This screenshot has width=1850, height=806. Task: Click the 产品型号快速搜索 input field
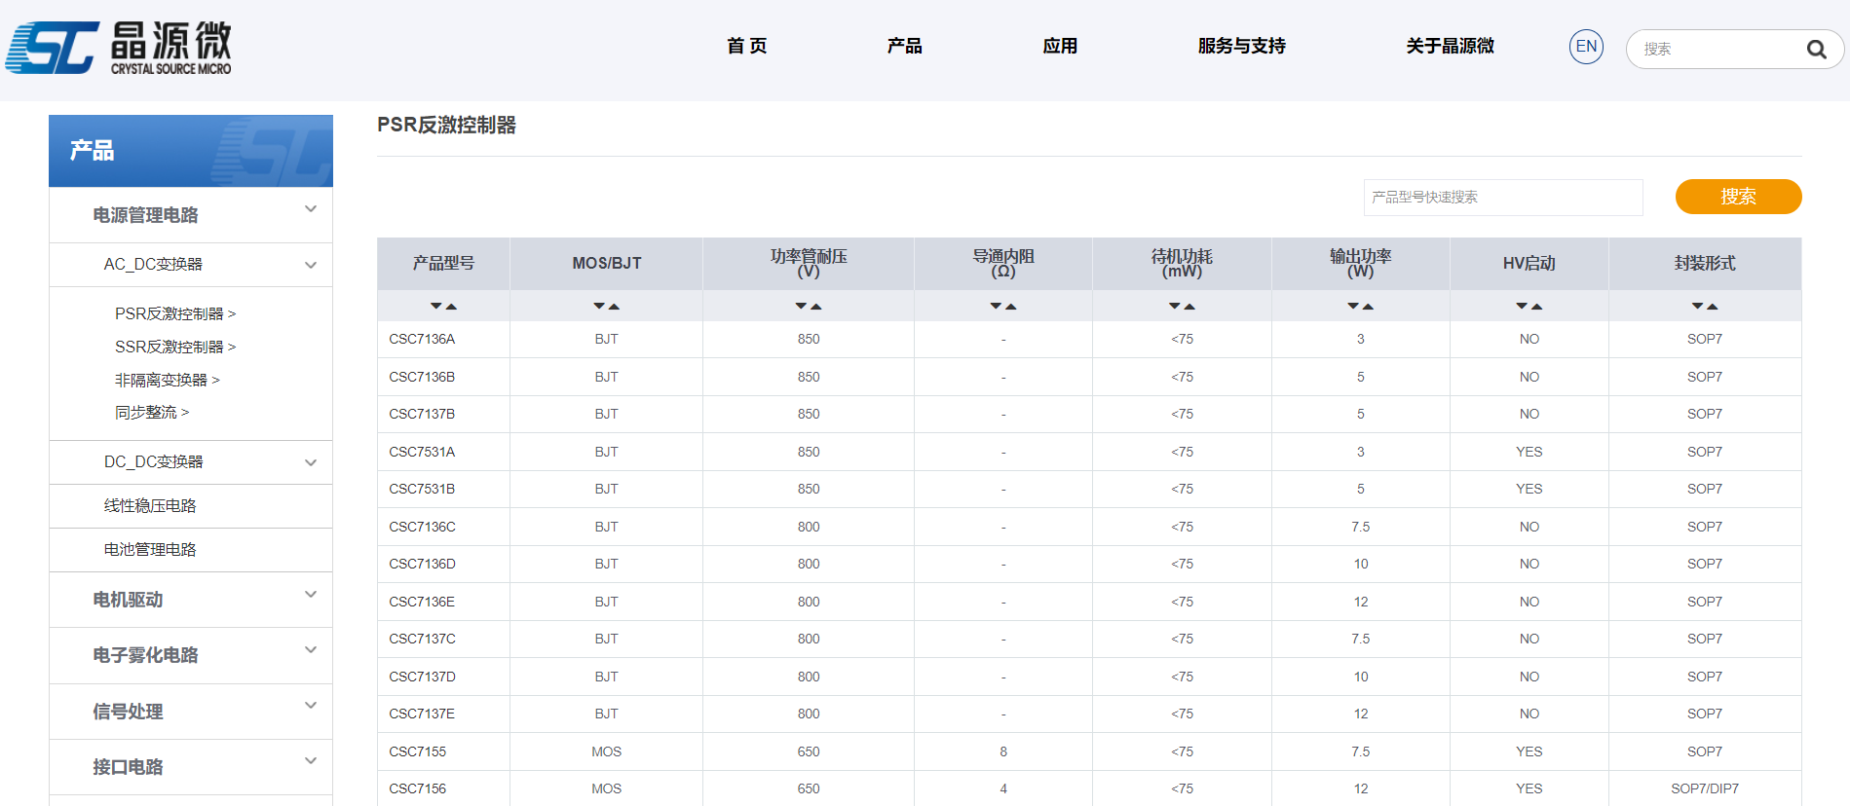(x=1502, y=198)
